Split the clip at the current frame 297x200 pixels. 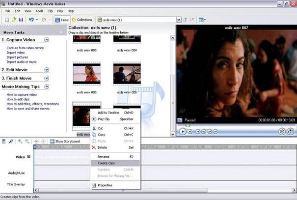[x=282, y=132]
